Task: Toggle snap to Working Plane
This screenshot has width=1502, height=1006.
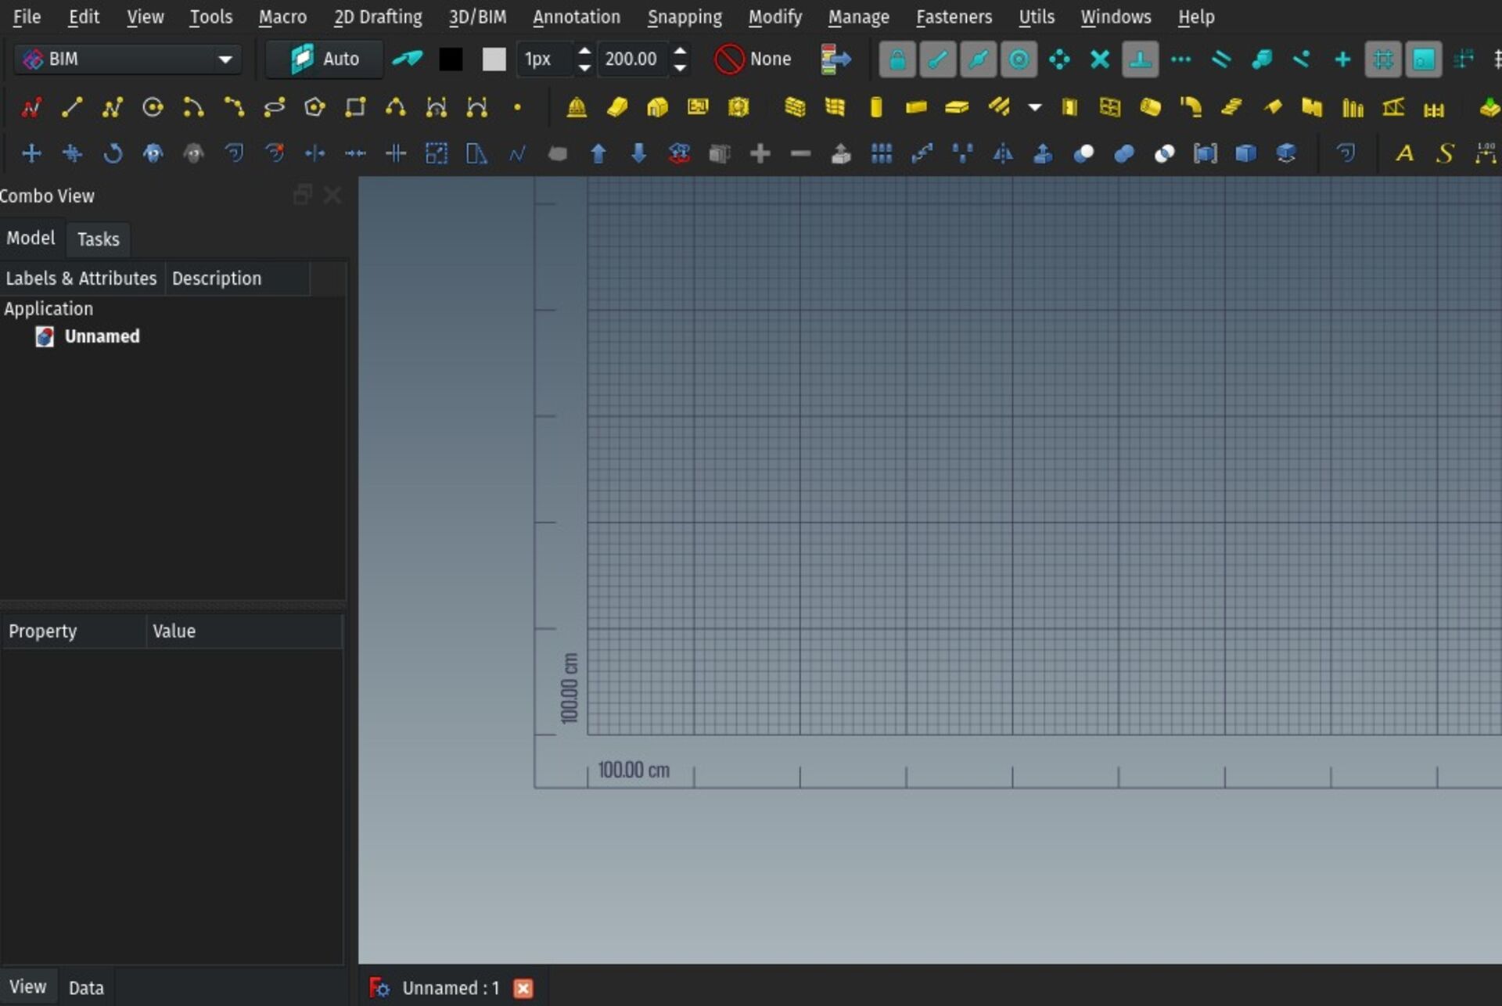Action: 1424,59
